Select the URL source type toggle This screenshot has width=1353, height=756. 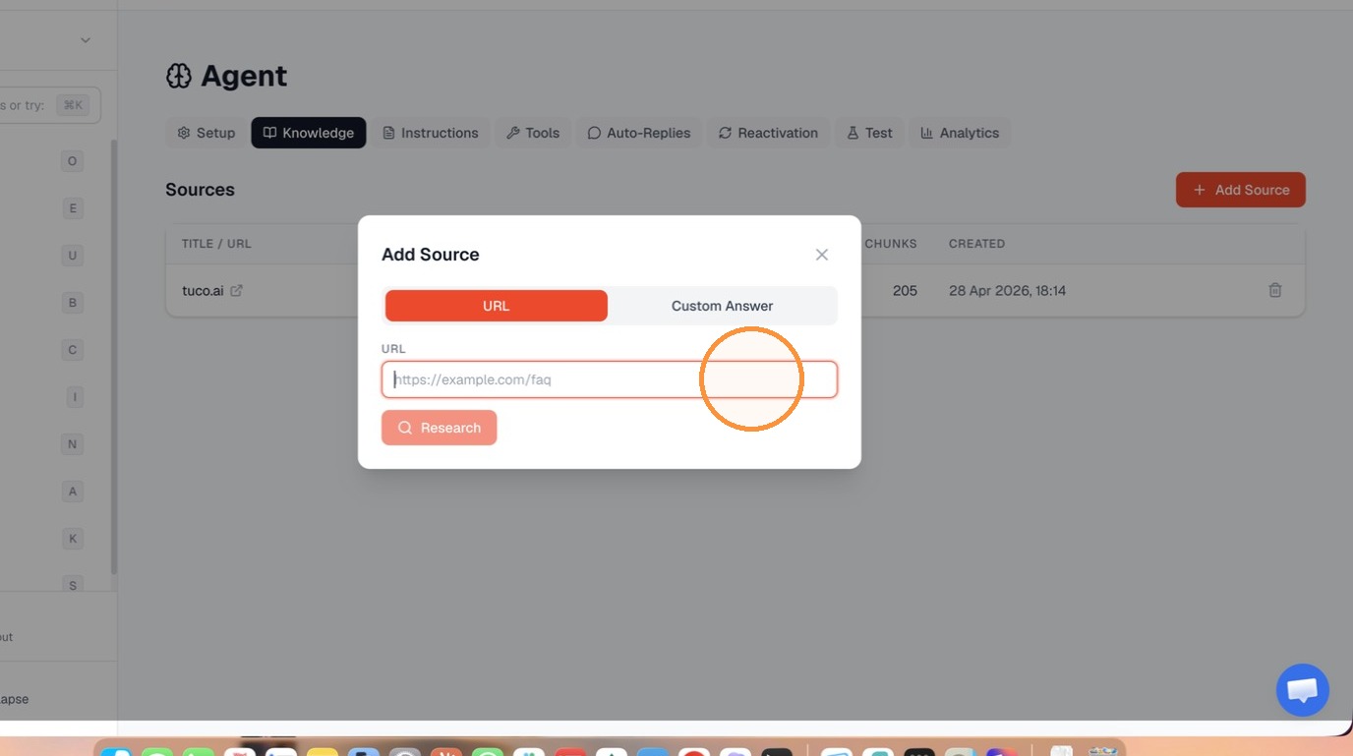[497, 306]
